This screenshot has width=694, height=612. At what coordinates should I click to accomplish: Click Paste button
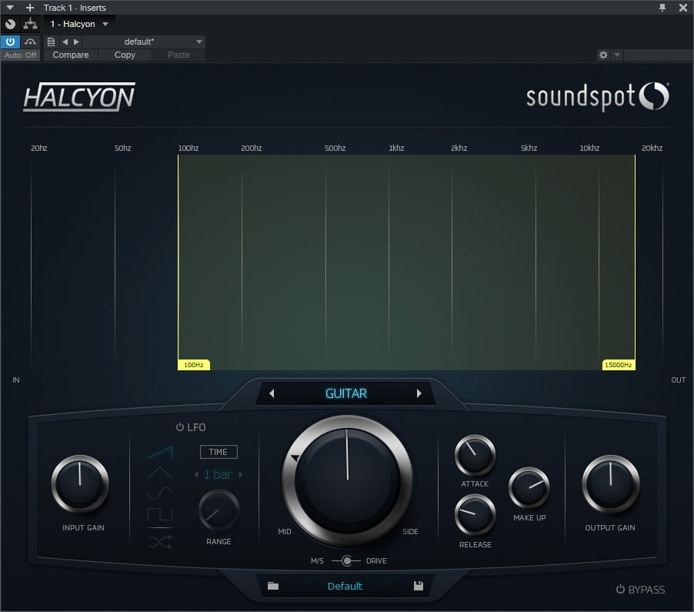[179, 55]
